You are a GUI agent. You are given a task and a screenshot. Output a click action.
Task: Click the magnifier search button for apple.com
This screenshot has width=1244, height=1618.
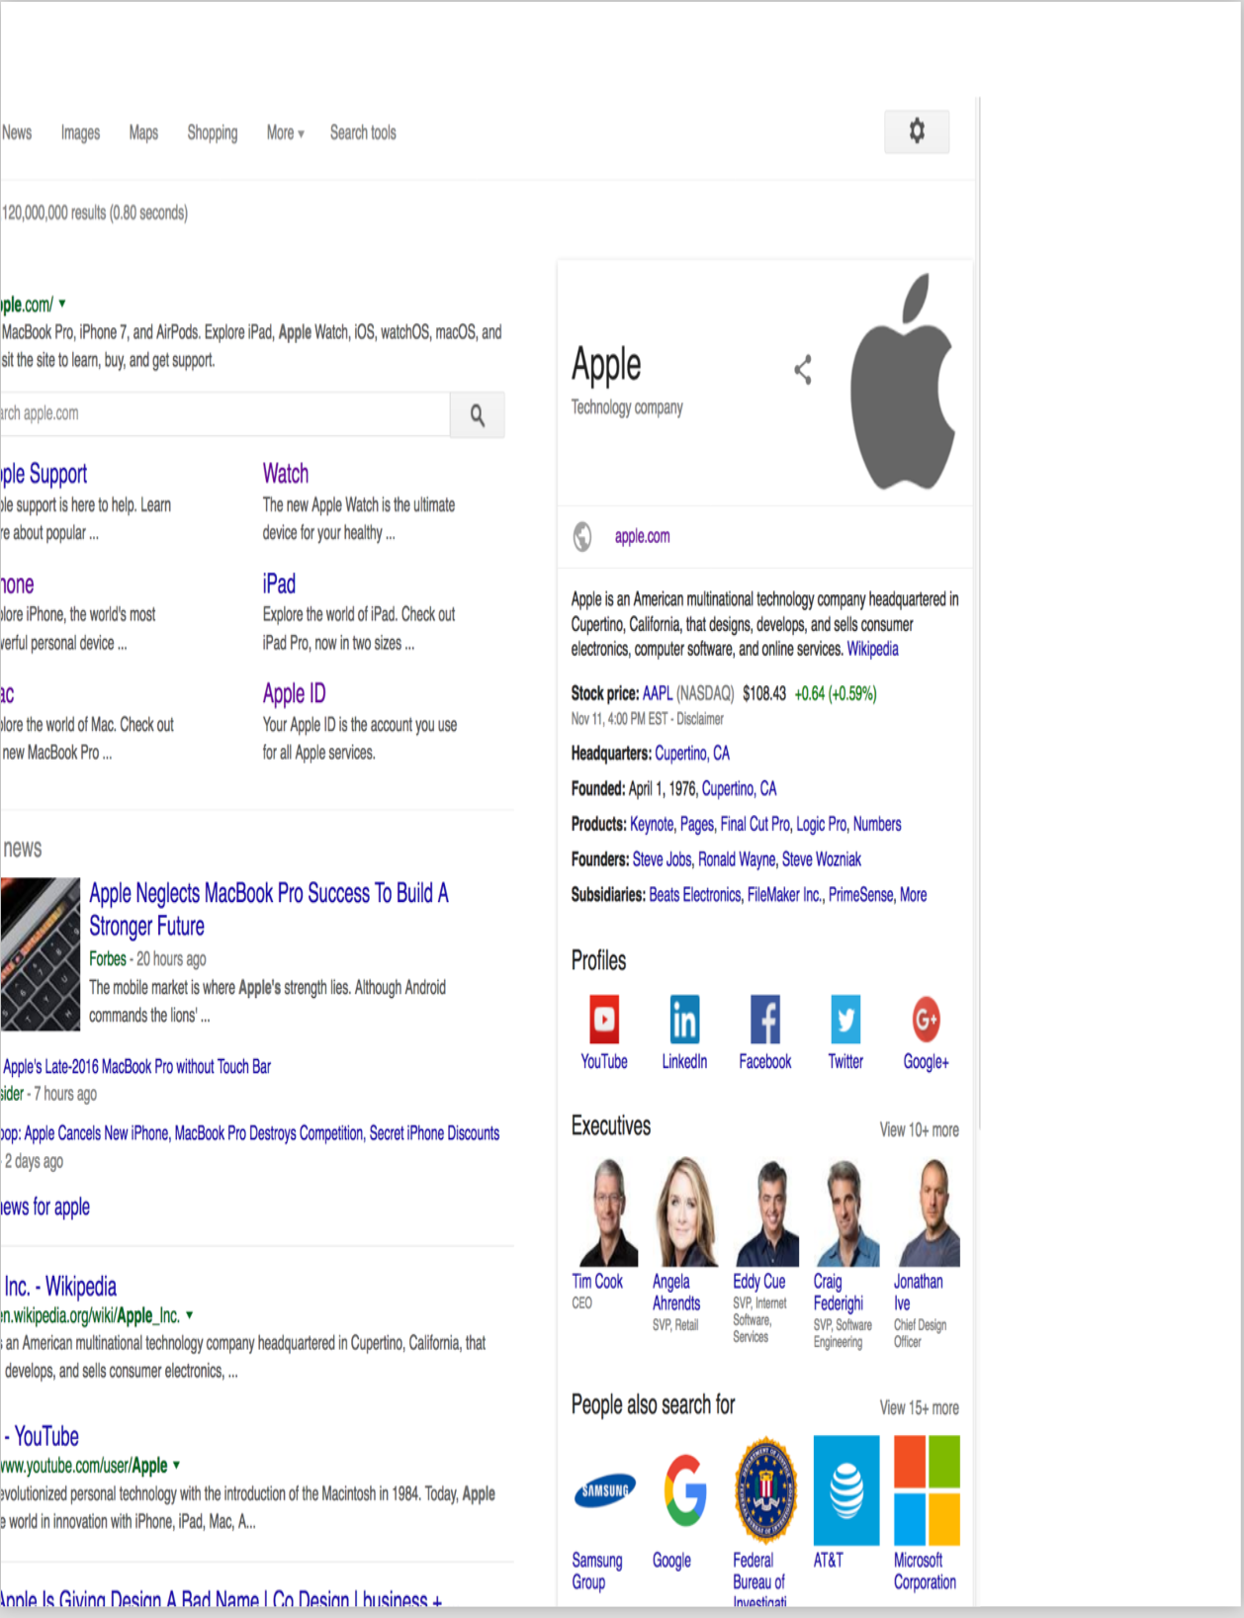478,415
